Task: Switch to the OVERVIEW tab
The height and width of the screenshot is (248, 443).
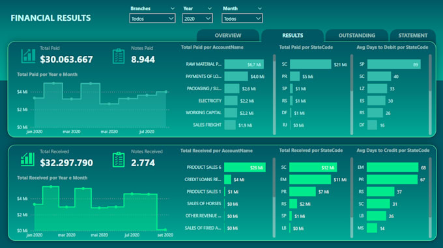Action: coord(228,36)
